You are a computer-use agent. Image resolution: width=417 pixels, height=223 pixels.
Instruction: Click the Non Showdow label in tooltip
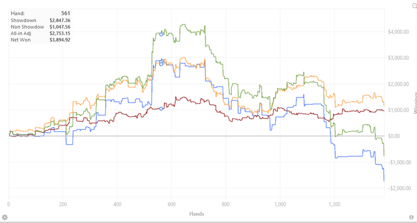pos(27,27)
